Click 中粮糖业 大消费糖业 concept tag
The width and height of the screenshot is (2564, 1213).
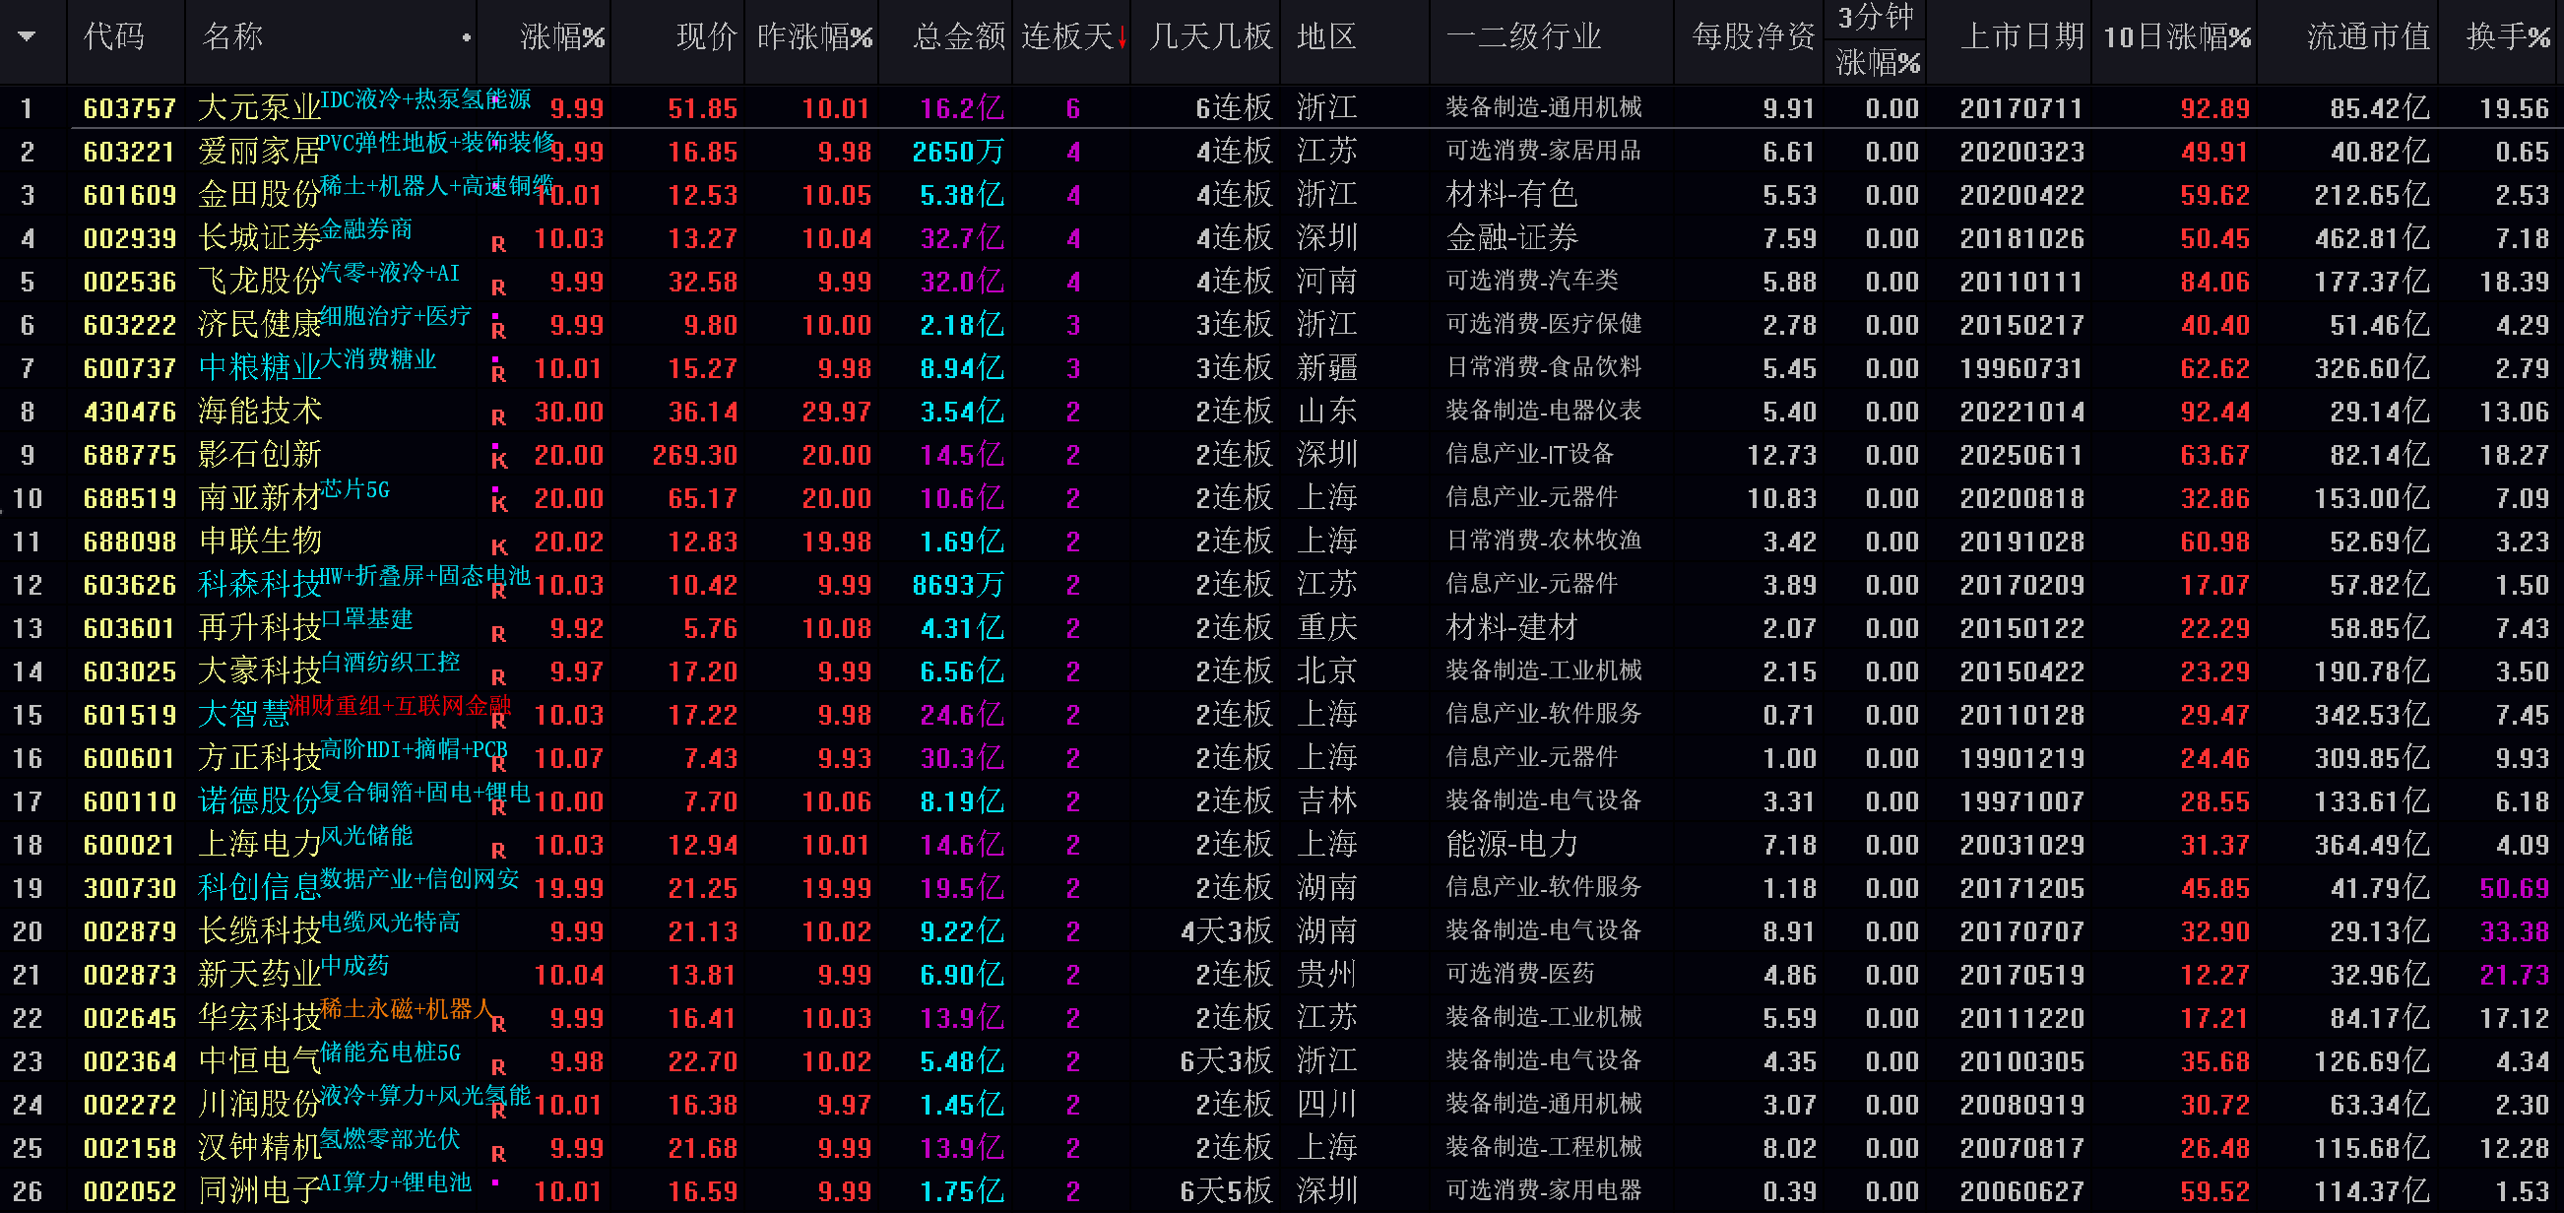coord(378,359)
